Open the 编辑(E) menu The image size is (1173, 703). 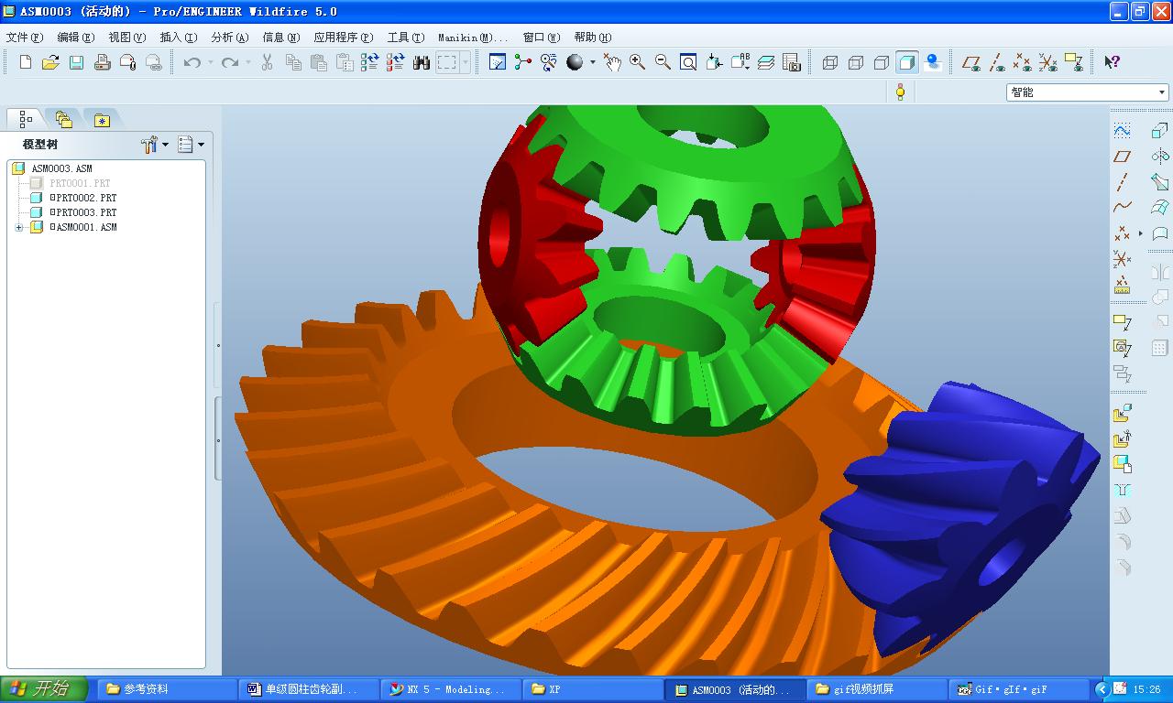coord(75,38)
